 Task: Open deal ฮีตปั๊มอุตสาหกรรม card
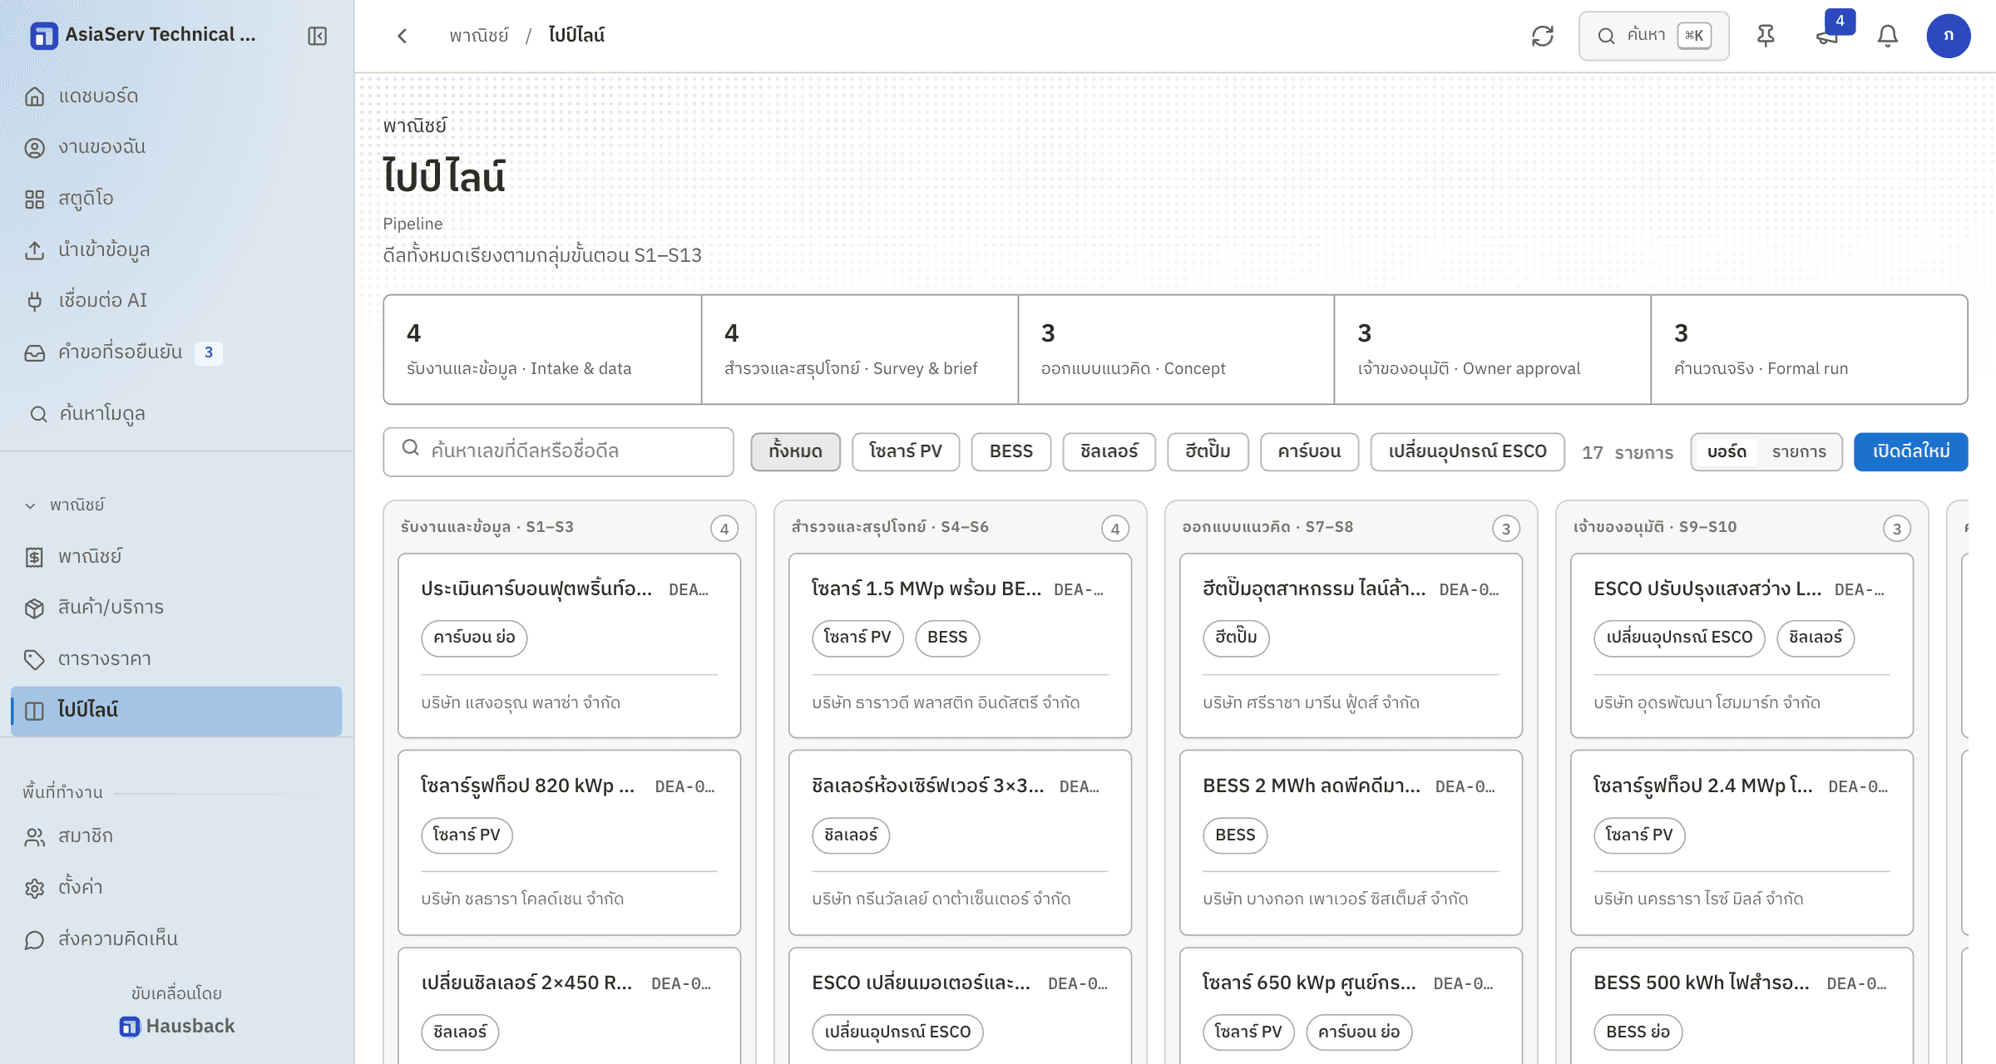click(x=1351, y=646)
